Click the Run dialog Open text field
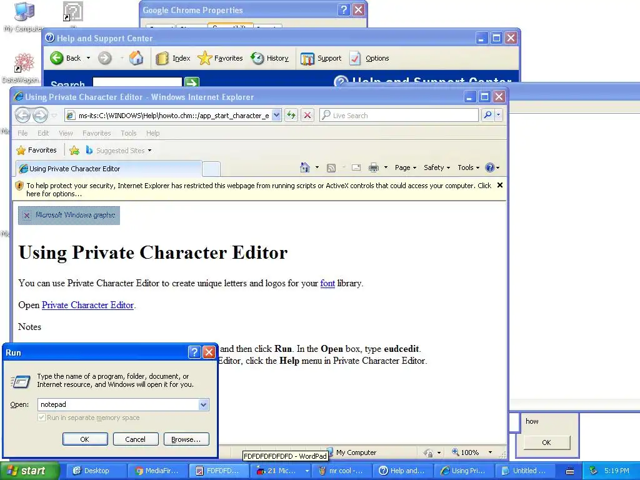The width and height of the screenshot is (640, 480). pyautogui.click(x=118, y=404)
